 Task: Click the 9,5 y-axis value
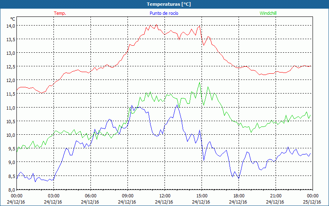pos(12,149)
